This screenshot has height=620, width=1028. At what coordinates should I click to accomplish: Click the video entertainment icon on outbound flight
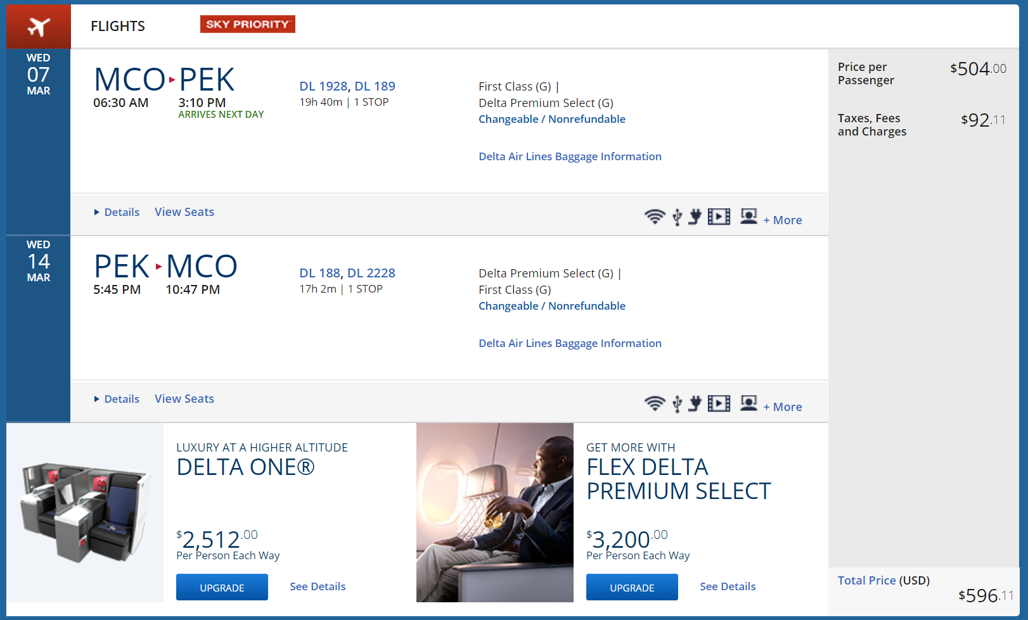tap(719, 217)
